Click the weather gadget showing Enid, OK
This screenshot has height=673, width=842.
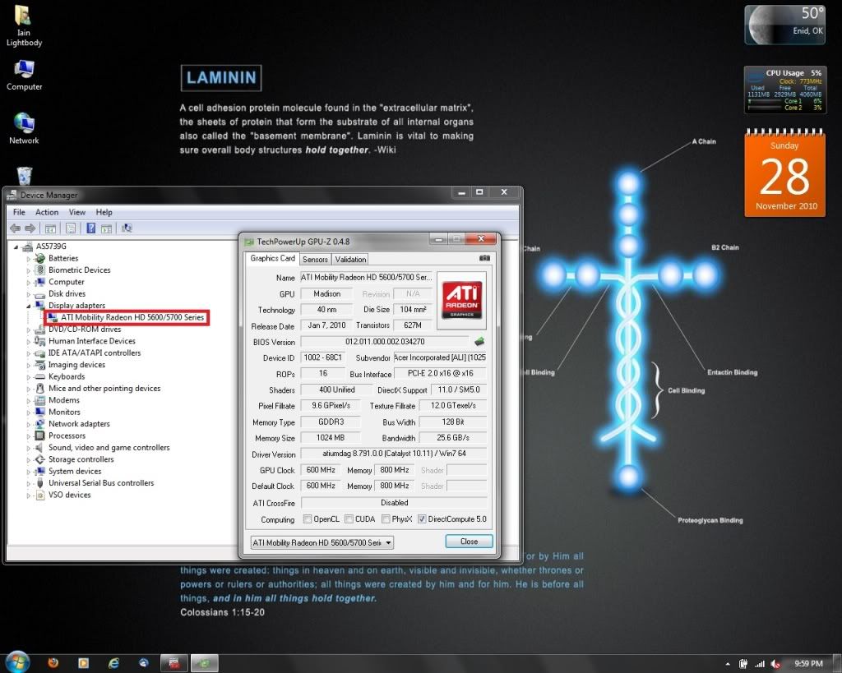[784, 25]
